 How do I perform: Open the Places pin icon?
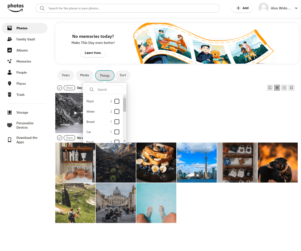tap(9, 83)
